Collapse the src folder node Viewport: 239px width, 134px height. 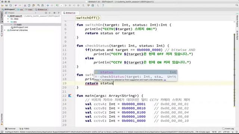click(8, 22)
